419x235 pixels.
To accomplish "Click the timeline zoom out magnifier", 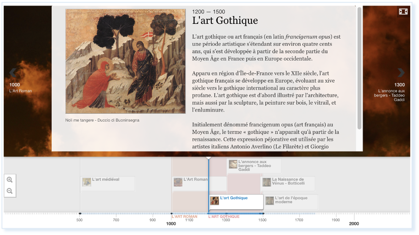I will tap(10, 191).
